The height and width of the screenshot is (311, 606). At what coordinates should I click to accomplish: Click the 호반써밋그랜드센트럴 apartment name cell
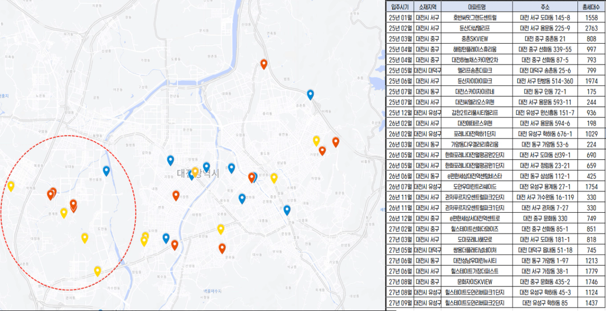[477, 17]
